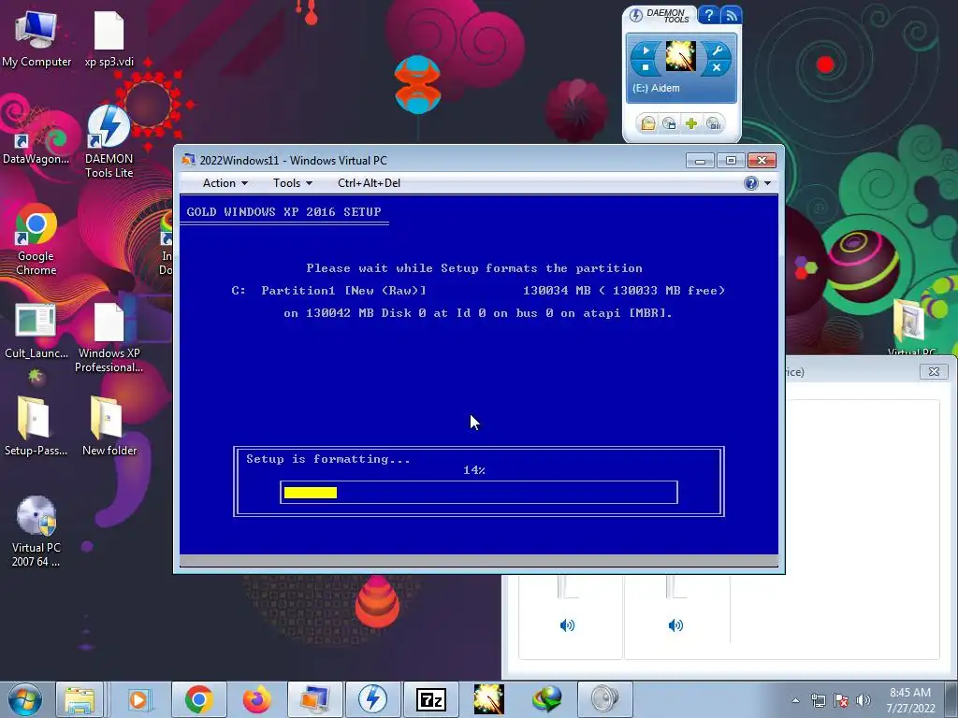Close the background volume mixer window
The image size is (958, 718).
pos(934,371)
